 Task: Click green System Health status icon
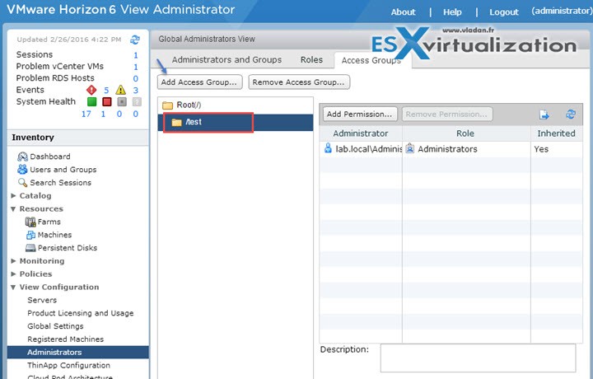[91, 101]
